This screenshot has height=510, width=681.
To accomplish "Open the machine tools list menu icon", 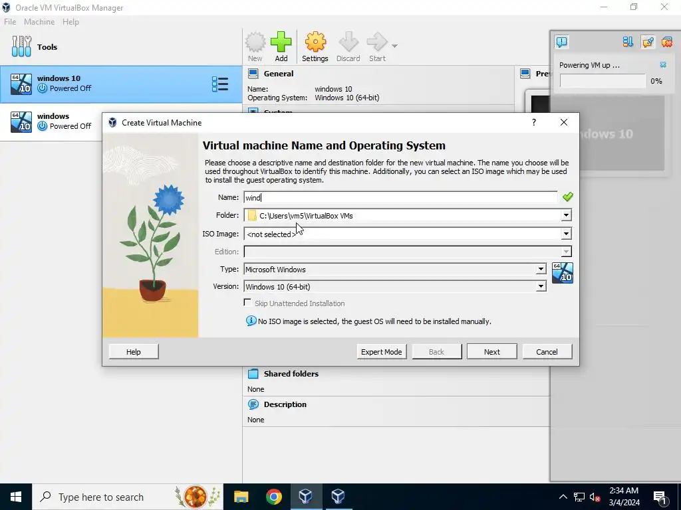I will (x=220, y=84).
